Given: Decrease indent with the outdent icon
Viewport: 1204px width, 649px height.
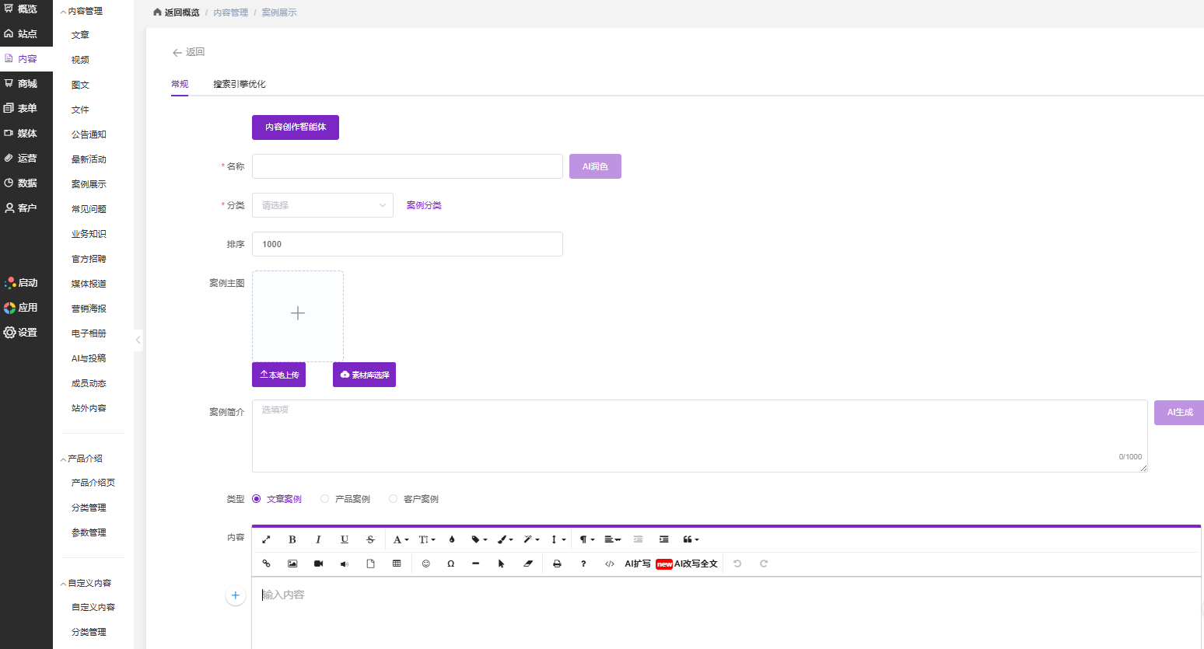Looking at the screenshot, I should pyautogui.click(x=638, y=539).
